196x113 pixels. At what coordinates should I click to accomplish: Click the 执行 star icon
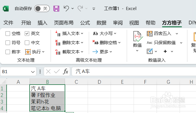tap(28, 52)
